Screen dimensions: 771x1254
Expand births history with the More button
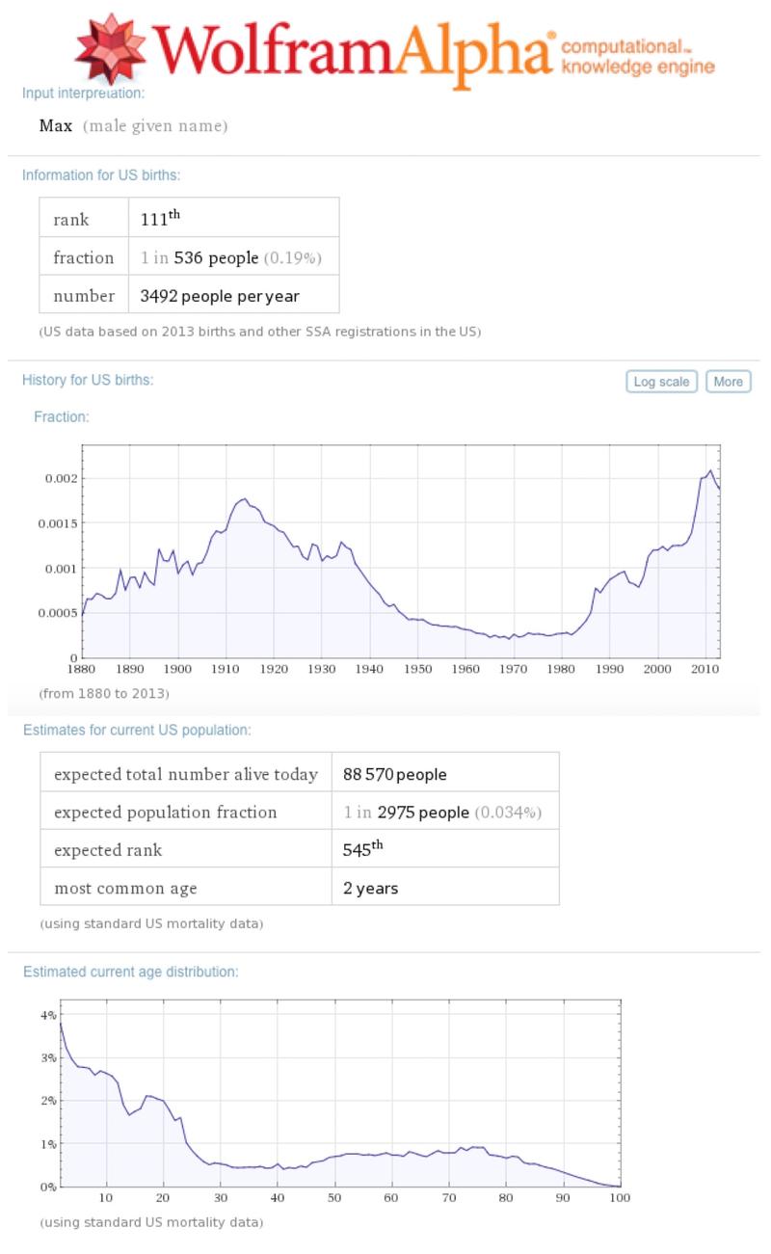tap(728, 382)
